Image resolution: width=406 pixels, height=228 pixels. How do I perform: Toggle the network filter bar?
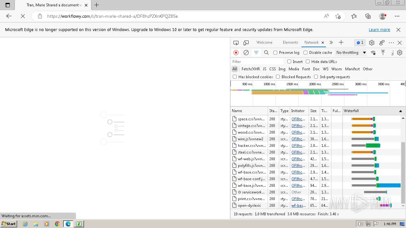[x=256, y=53]
